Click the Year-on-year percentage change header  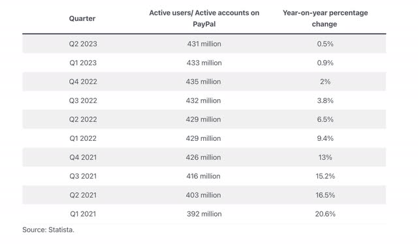(x=325, y=18)
